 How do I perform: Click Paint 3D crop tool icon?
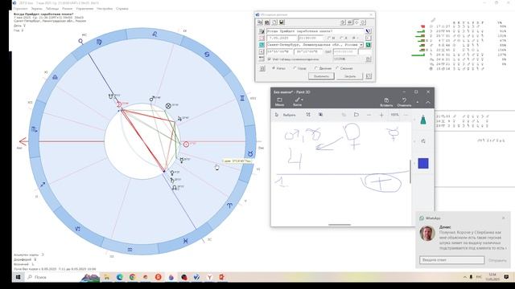tap(308, 115)
